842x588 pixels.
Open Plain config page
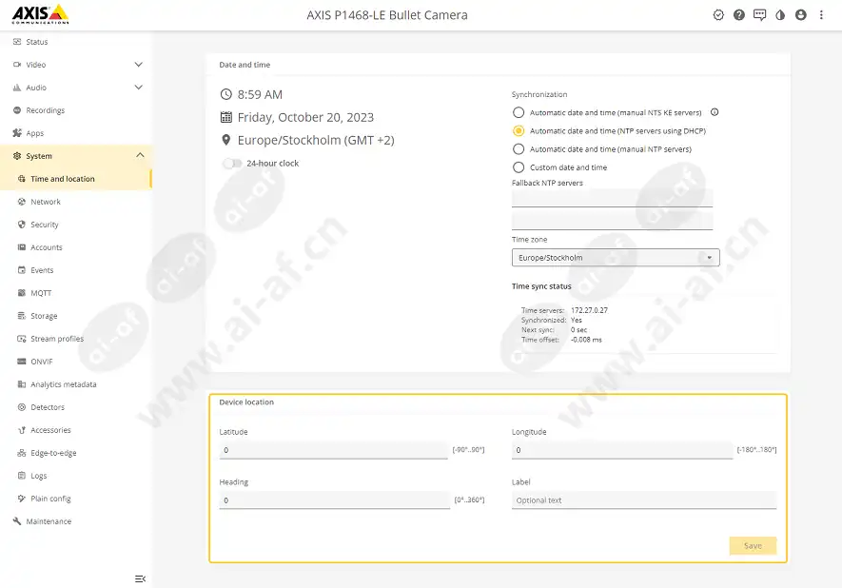76,499
